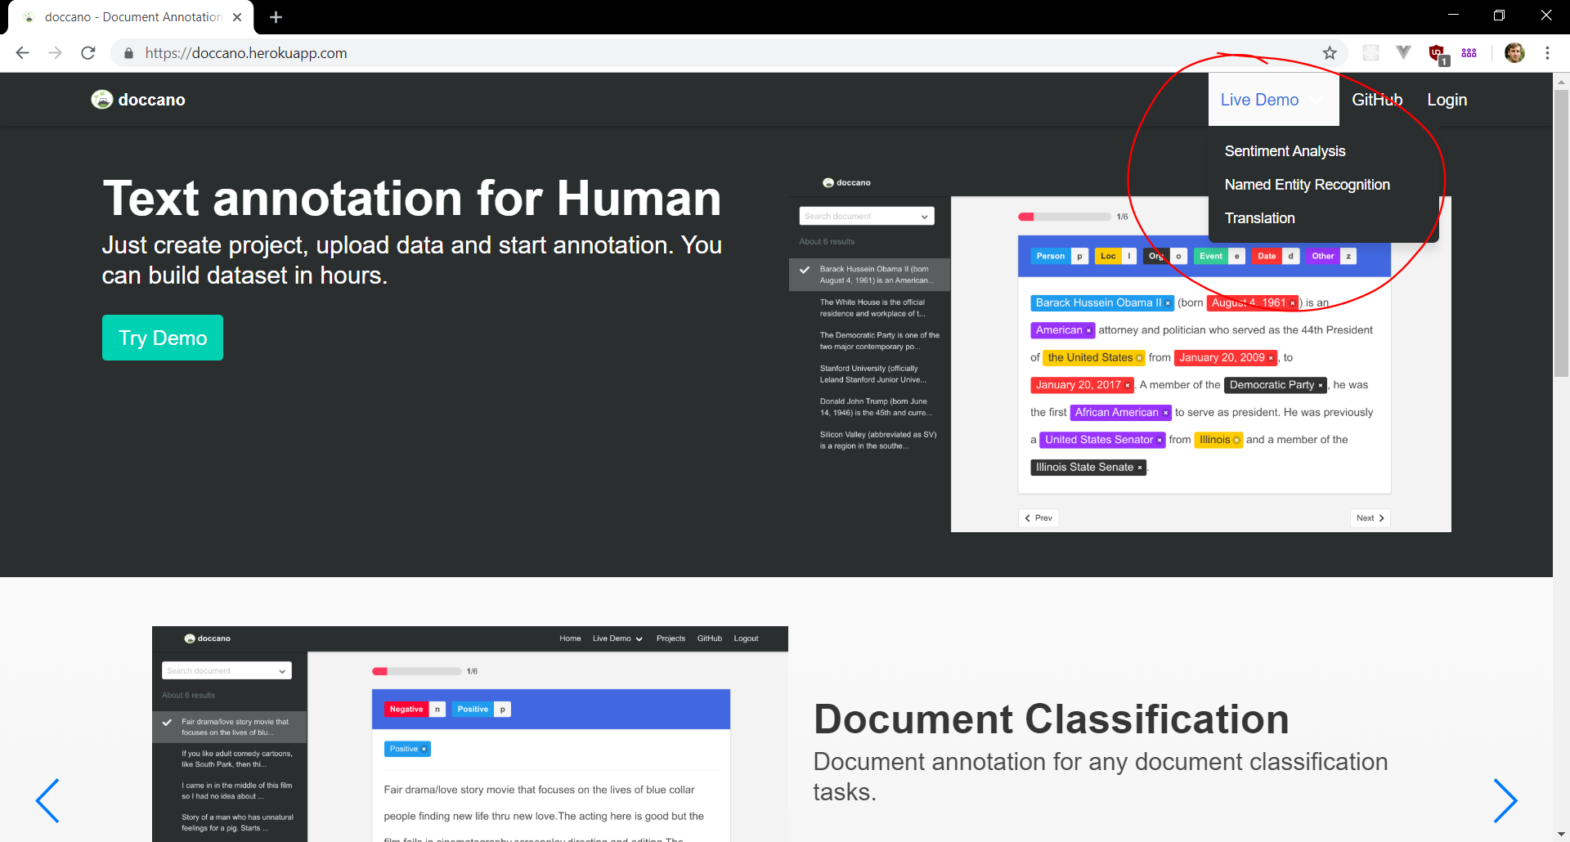1570x842 pixels.
Task: Select Translation demo
Action: click(x=1259, y=218)
